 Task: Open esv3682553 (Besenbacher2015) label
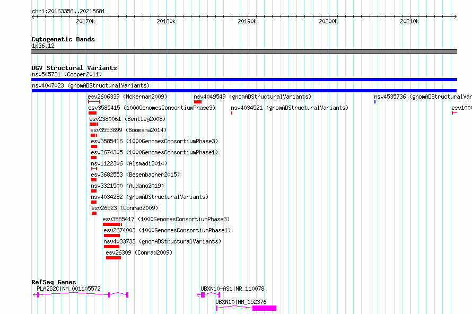click(135, 175)
